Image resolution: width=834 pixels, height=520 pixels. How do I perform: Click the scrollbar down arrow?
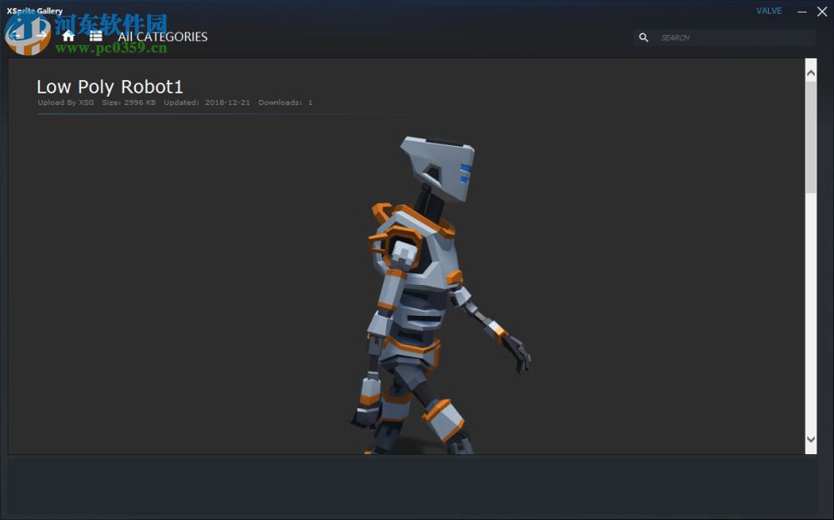click(811, 439)
